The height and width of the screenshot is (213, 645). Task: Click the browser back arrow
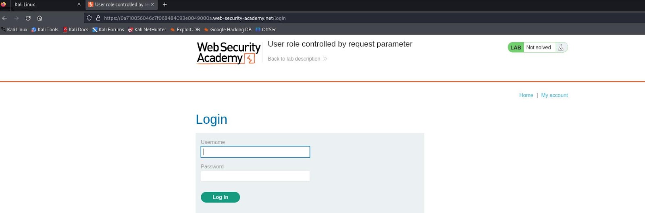(5, 18)
